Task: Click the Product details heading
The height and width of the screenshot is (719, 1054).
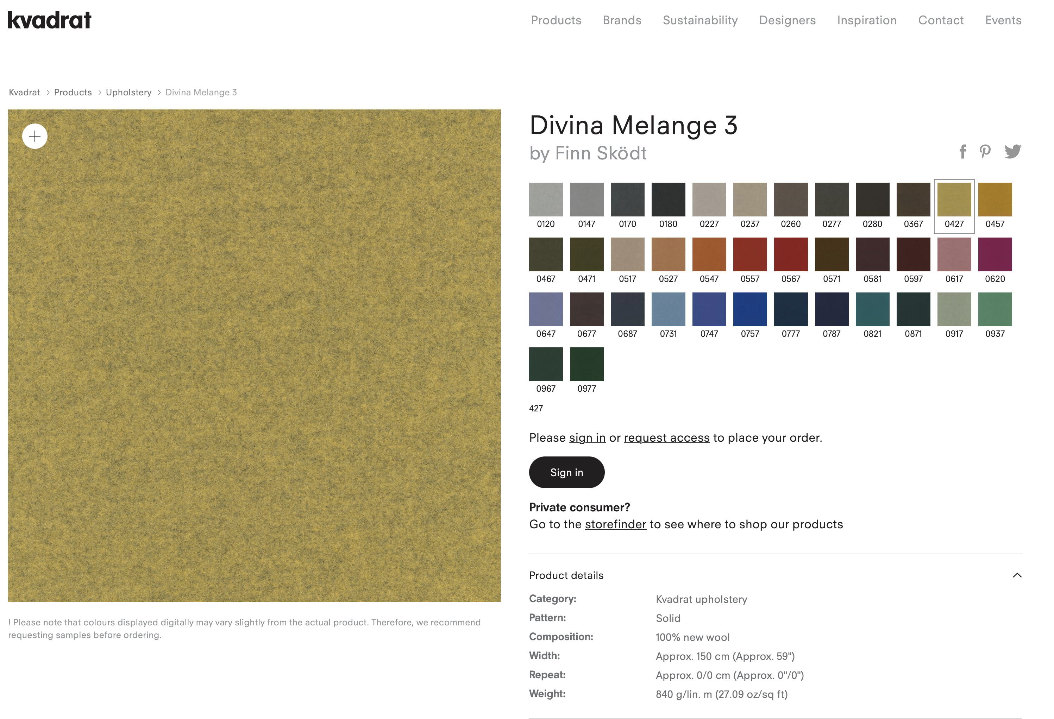Action: tap(566, 575)
